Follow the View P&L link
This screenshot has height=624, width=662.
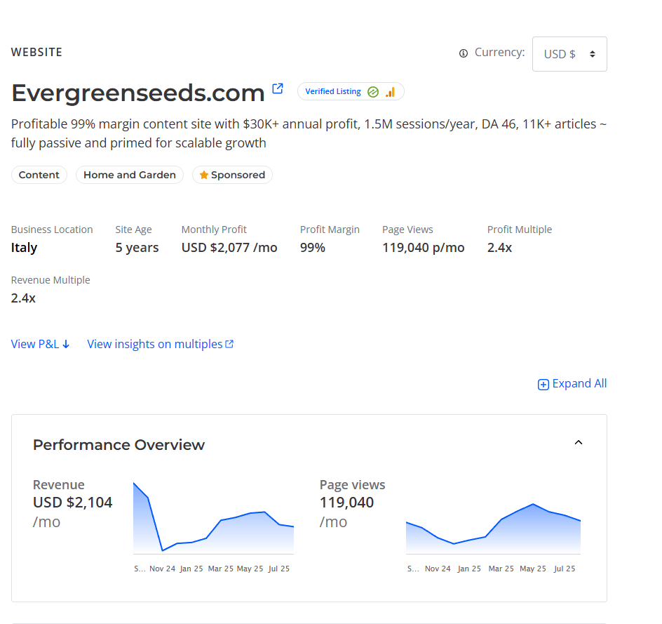click(x=40, y=344)
